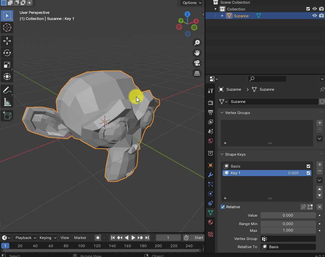The image size is (325, 257).
Task: Open the Particles properties tab
Action: (x=211, y=184)
